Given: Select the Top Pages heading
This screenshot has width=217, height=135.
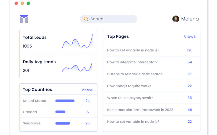Looking at the screenshot, I should click(x=118, y=36).
